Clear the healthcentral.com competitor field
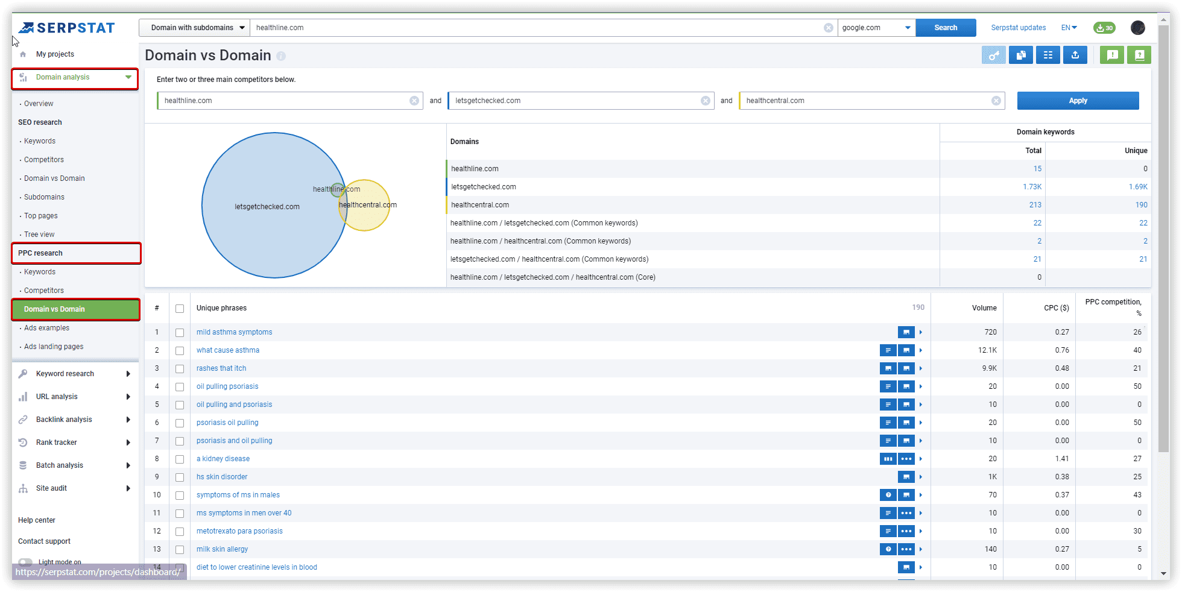1182x592 pixels. (x=996, y=101)
